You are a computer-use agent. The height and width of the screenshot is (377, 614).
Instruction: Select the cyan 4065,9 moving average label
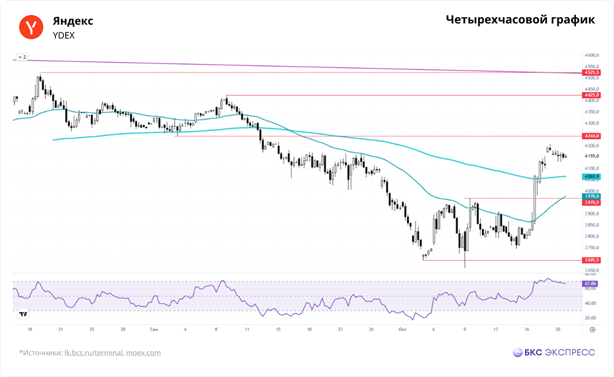point(591,177)
